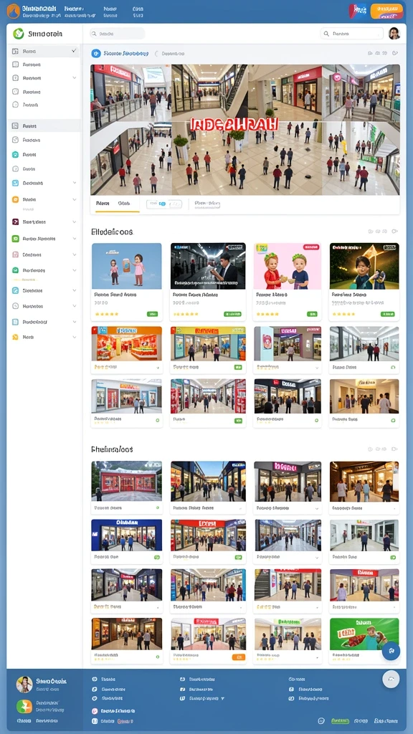This screenshot has width=413, height=734.
Task: Select the yellow-underlined tab under the banner
Action: (x=103, y=204)
